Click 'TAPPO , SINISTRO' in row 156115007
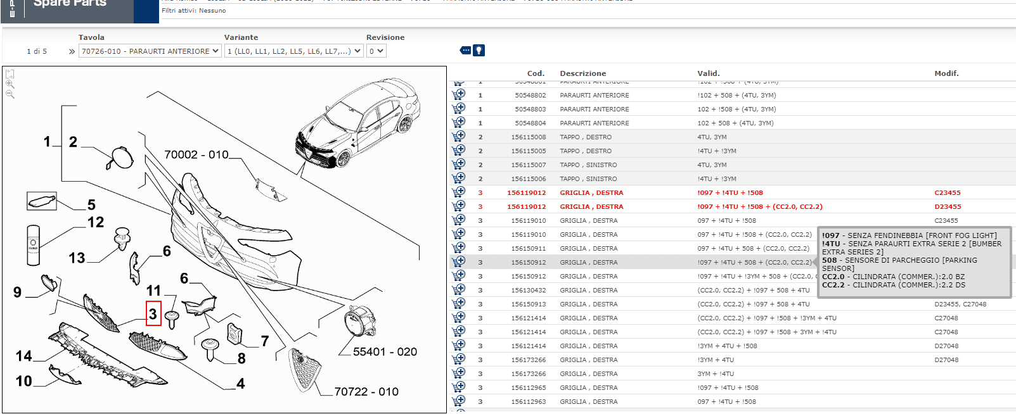Viewport: 1016px width, 414px height. pyautogui.click(x=588, y=165)
